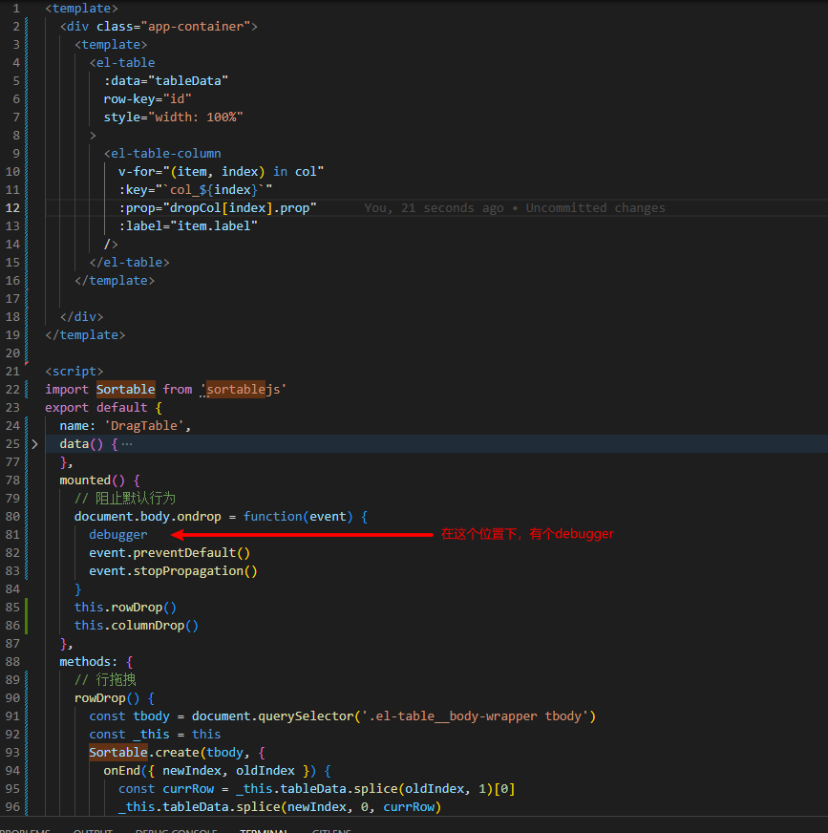Click the this.rowDrop() call in mounted
828x833 pixels.
click(x=125, y=608)
